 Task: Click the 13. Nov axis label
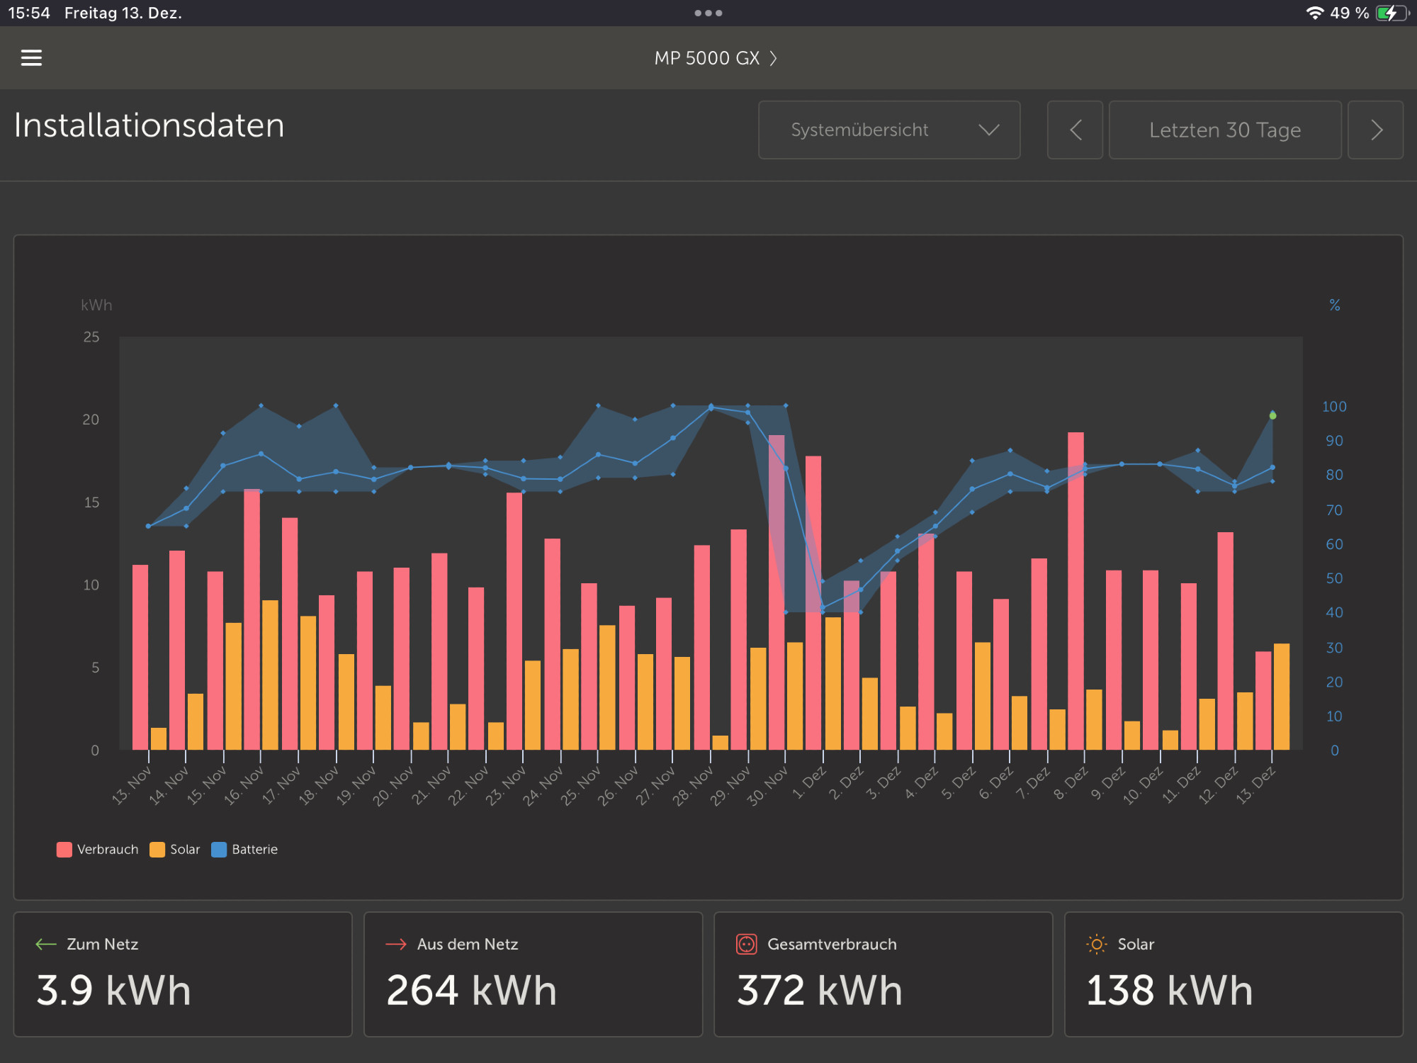coord(132,785)
